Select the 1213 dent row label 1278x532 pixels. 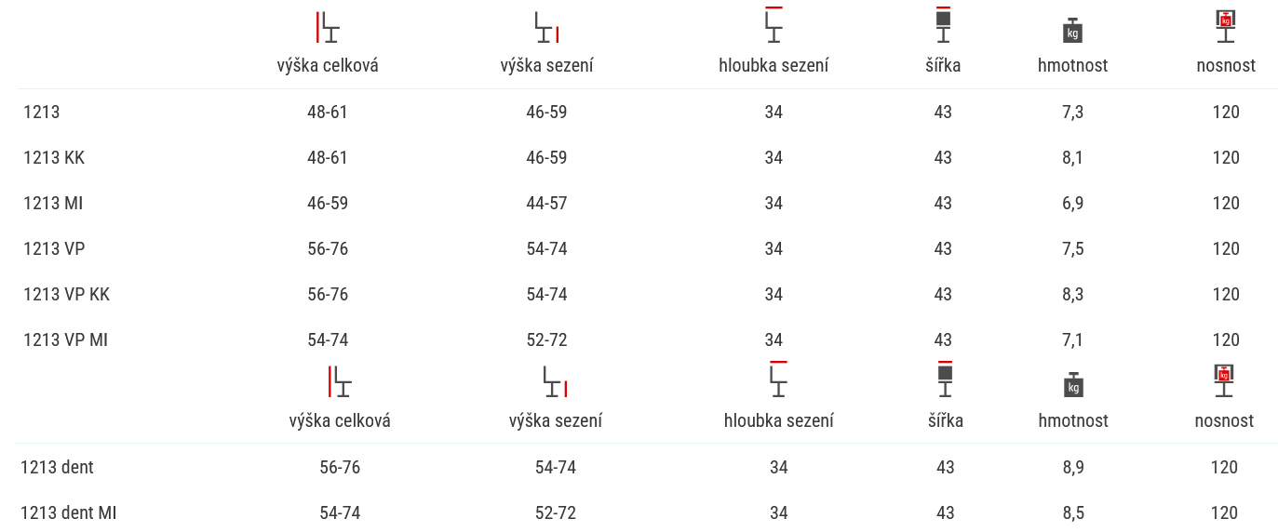[58, 468]
